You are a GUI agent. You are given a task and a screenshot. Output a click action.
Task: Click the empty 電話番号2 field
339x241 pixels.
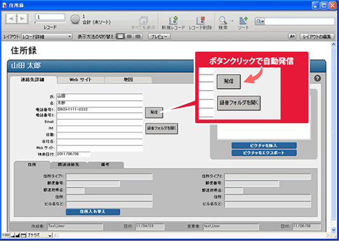point(99,116)
